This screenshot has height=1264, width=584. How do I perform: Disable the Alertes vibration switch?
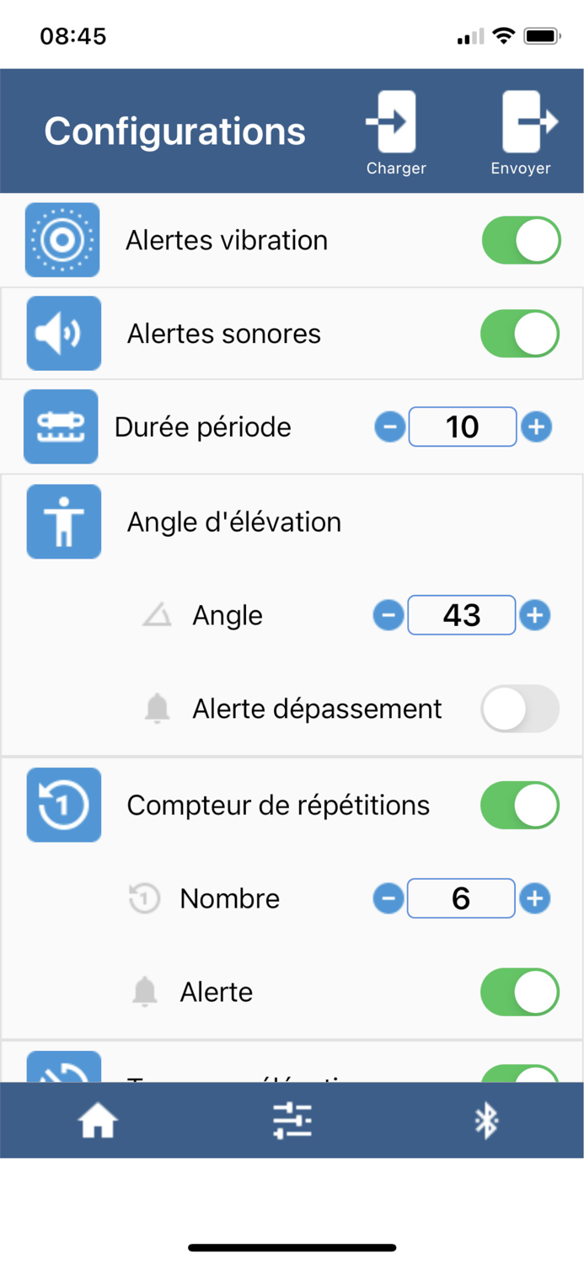[520, 239]
